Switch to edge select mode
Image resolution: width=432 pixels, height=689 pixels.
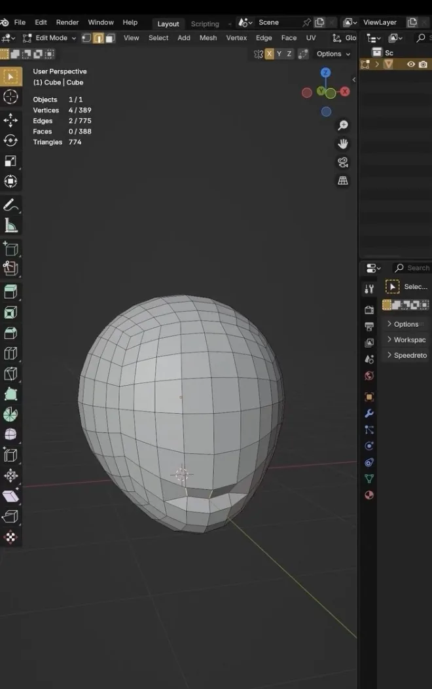(99, 38)
